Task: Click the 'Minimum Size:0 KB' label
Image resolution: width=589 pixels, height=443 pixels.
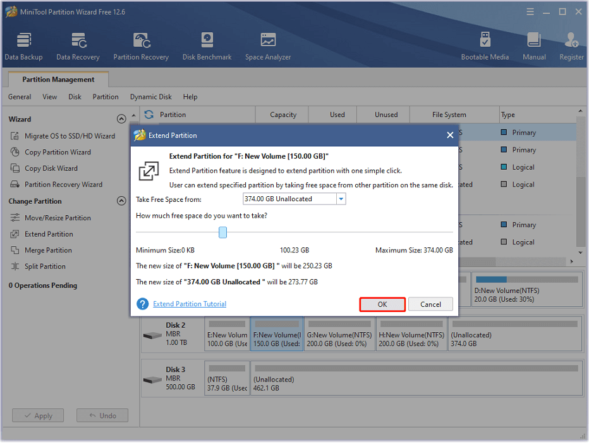Action: (x=166, y=250)
